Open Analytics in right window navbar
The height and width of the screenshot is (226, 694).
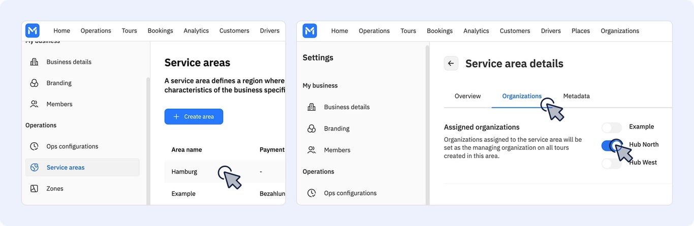pos(476,30)
